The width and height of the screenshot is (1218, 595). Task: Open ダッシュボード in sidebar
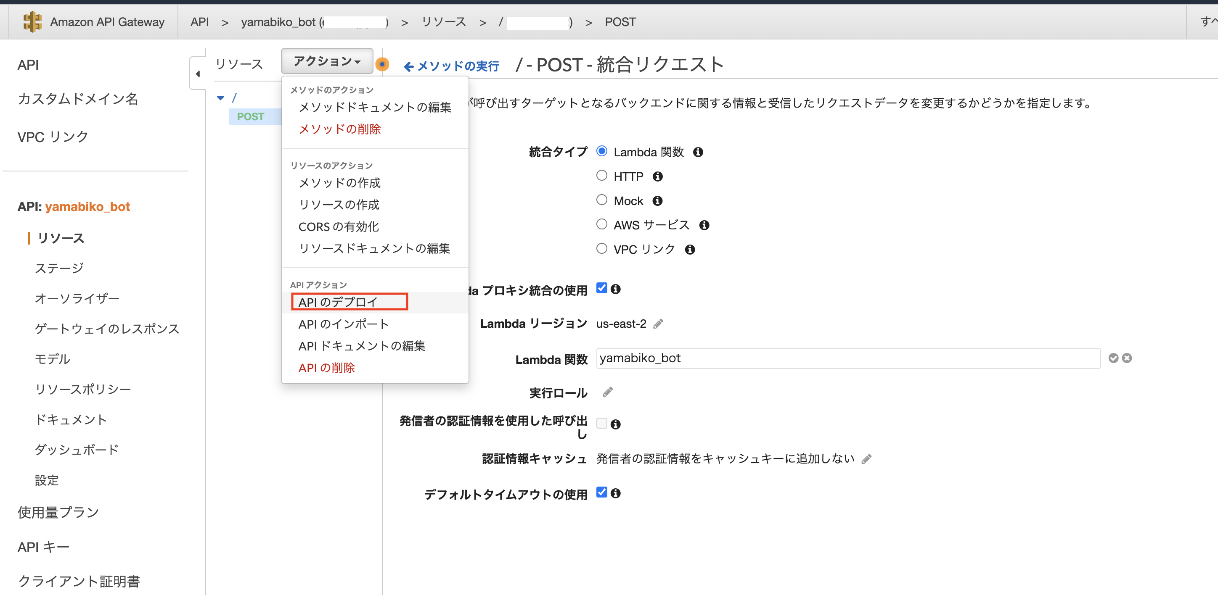[77, 450]
